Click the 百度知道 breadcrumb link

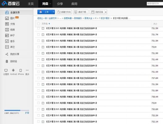(x=68, y=18)
